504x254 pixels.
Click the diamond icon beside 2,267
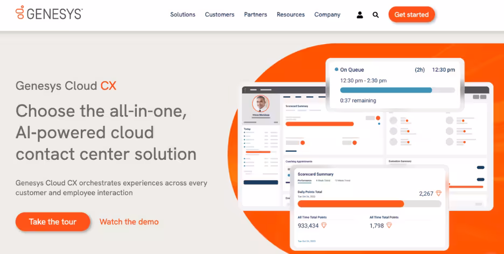[438, 193]
